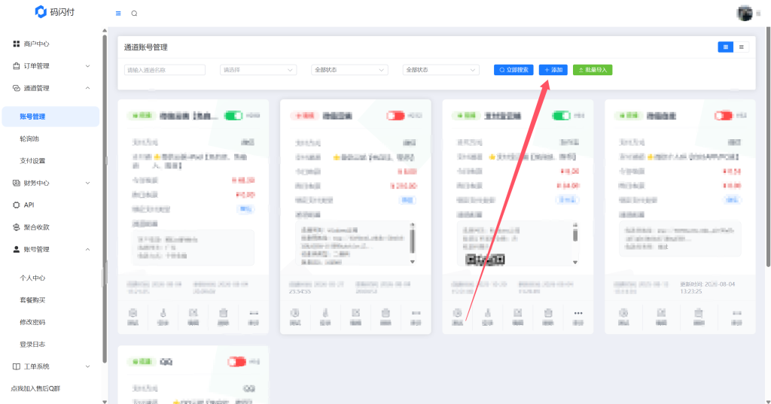Turn on the QQ card's red switch
The image size is (771, 404).
(x=236, y=362)
